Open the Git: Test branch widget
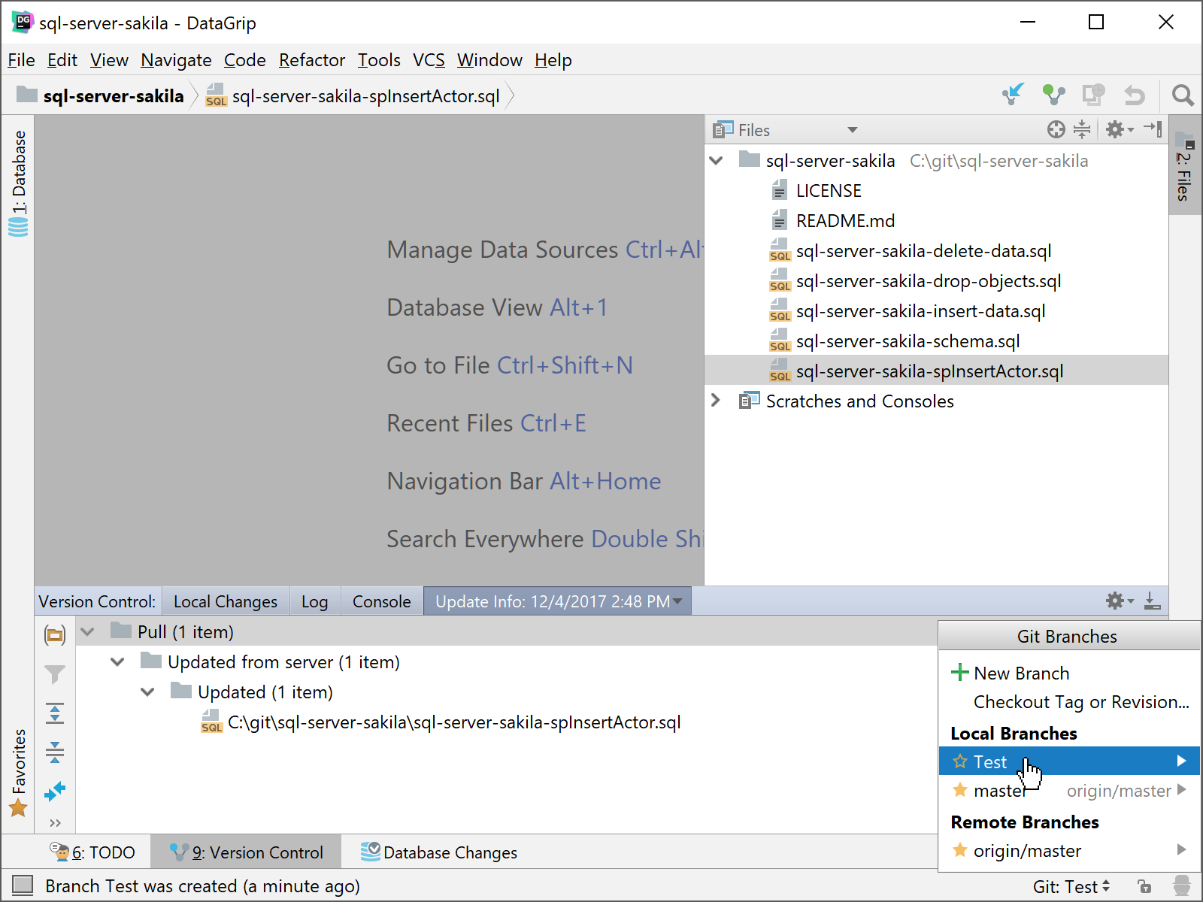1203x902 pixels. coord(1071,886)
